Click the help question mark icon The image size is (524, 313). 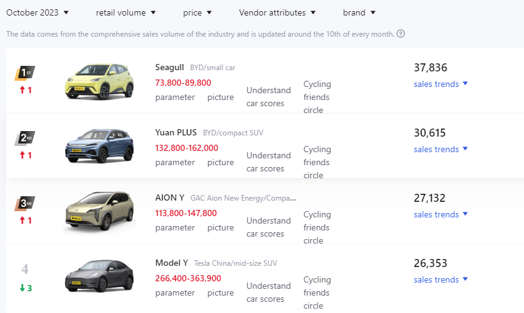(x=400, y=34)
